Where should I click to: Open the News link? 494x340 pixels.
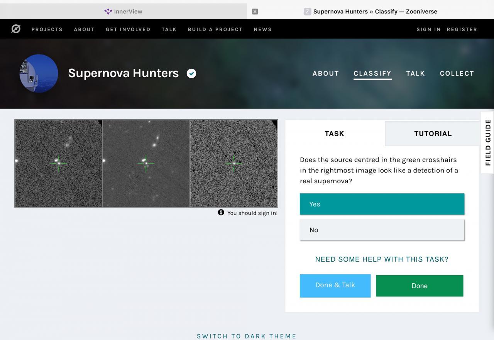pyautogui.click(x=263, y=29)
